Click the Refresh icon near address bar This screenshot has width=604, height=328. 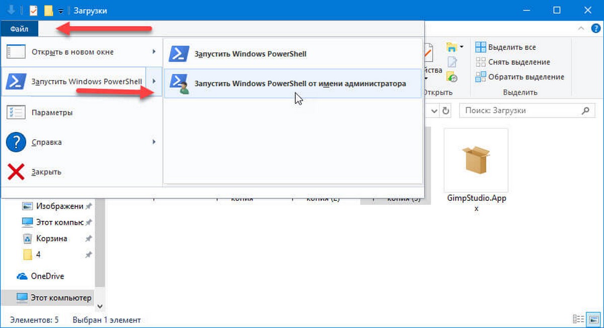click(x=445, y=110)
